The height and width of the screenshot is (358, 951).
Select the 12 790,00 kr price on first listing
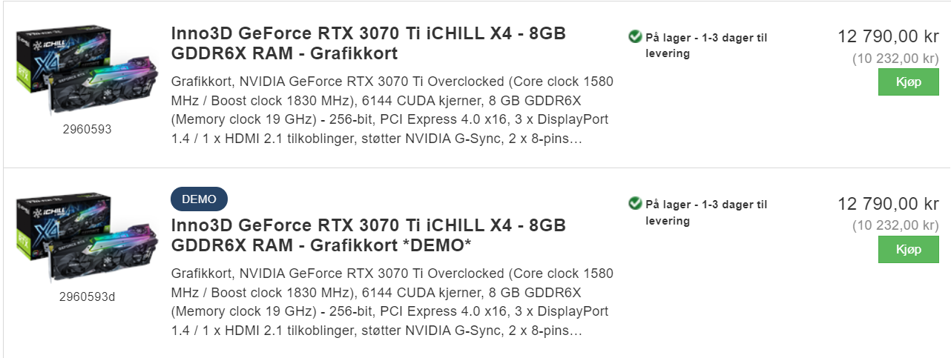click(888, 36)
